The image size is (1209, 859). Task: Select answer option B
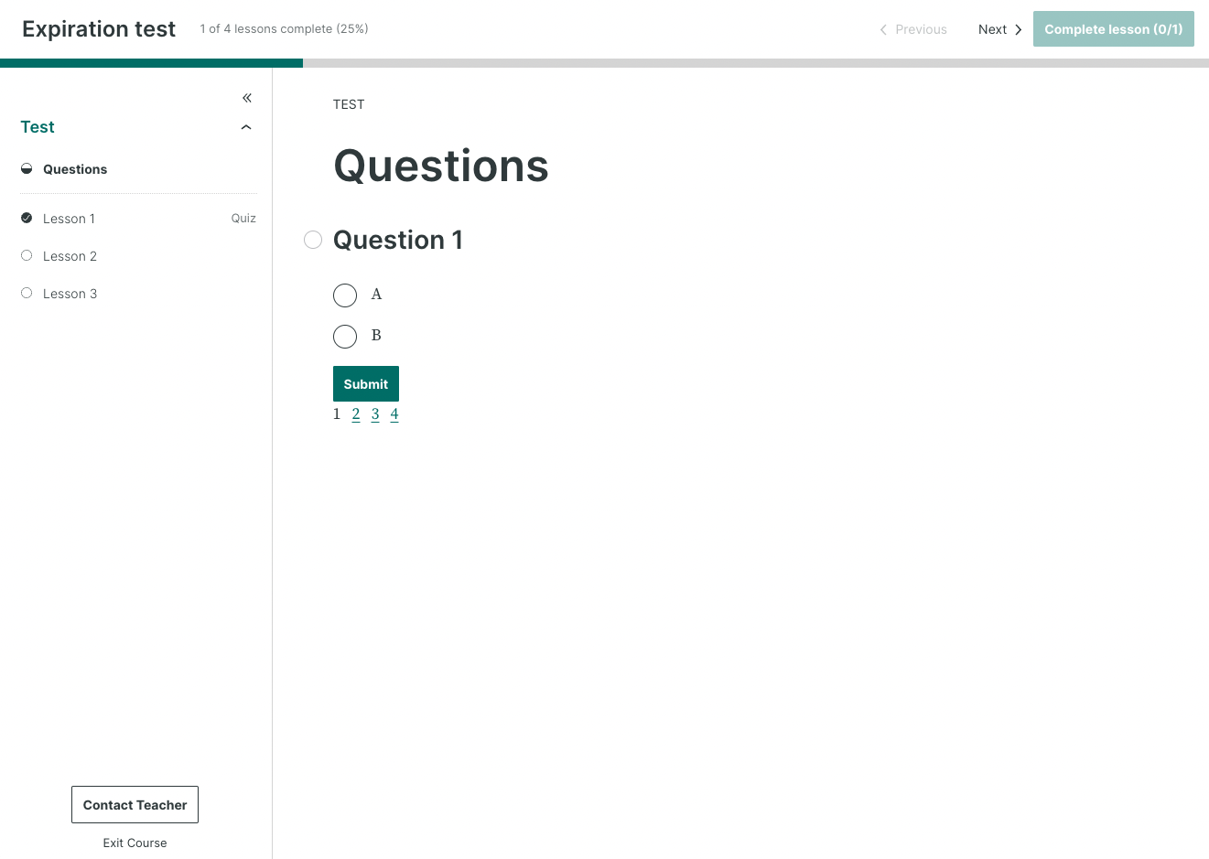tap(345, 337)
